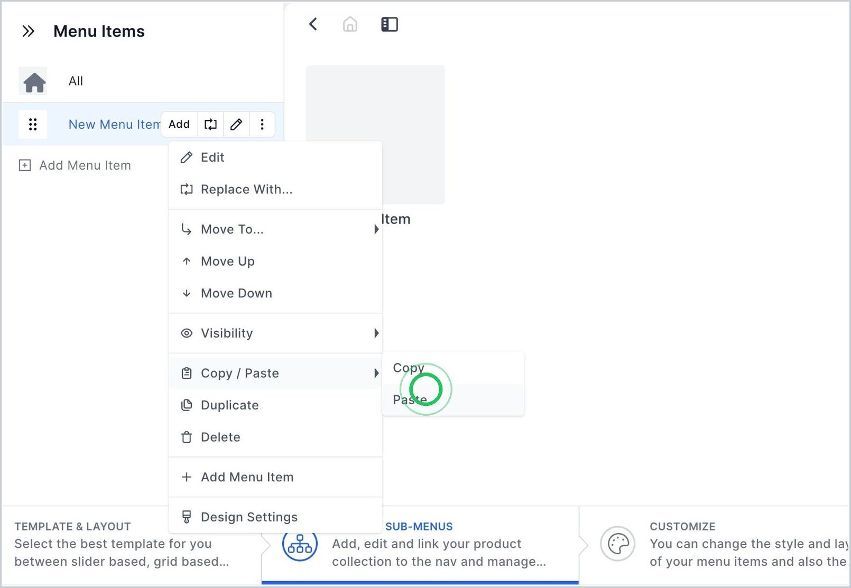
Task: Click Add Menu Item in context menu
Action: pyautogui.click(x=275, y=478)
